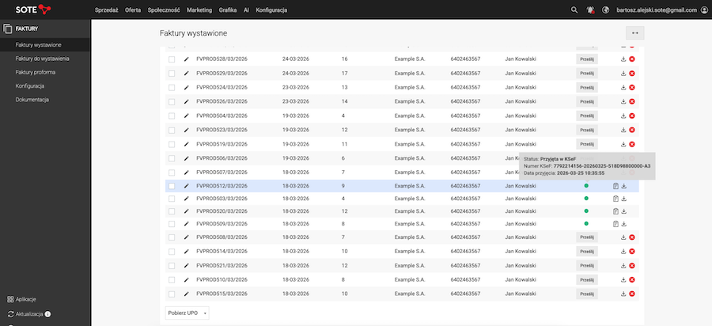The image size is (712, 326).
Task: Click the globe language icon
Action: [605, 9]
